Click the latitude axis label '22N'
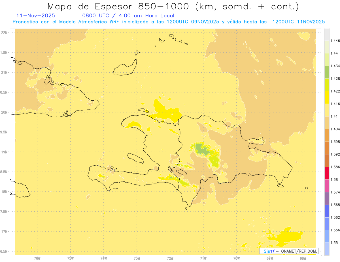This screenshot has height=262, width=340. pyautogui.click(x=5, y=33)
